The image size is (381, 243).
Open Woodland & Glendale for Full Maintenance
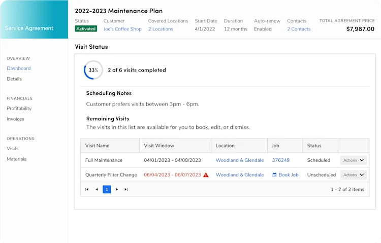pos(240,160)
